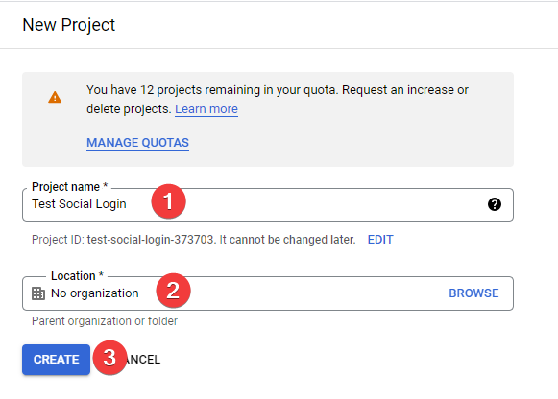Screen dimensions: 558x399
Task: Focus the Project name text field
Action: [x=268, y=204]
